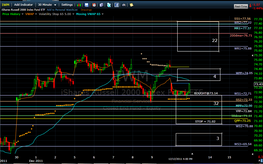Click the time axis triangle pointer
Screen dimensions: 263x164
click(192, 154)
